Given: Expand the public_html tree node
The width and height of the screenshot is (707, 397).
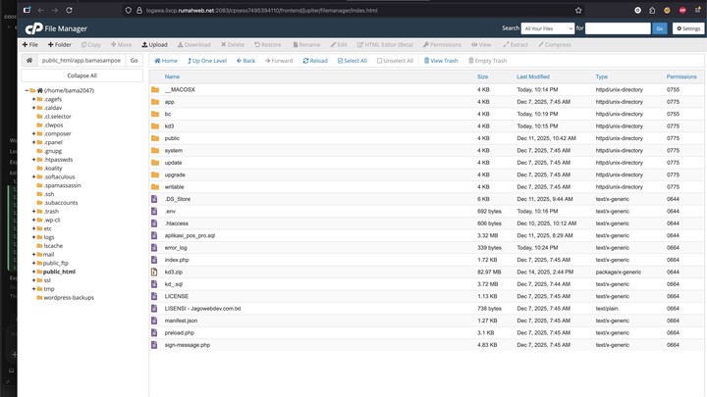Looking at the screenshot, I should 34,272.
